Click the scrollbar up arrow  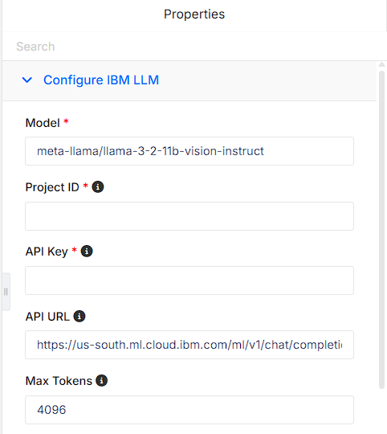pyautogui.click(x=381, y=64)
